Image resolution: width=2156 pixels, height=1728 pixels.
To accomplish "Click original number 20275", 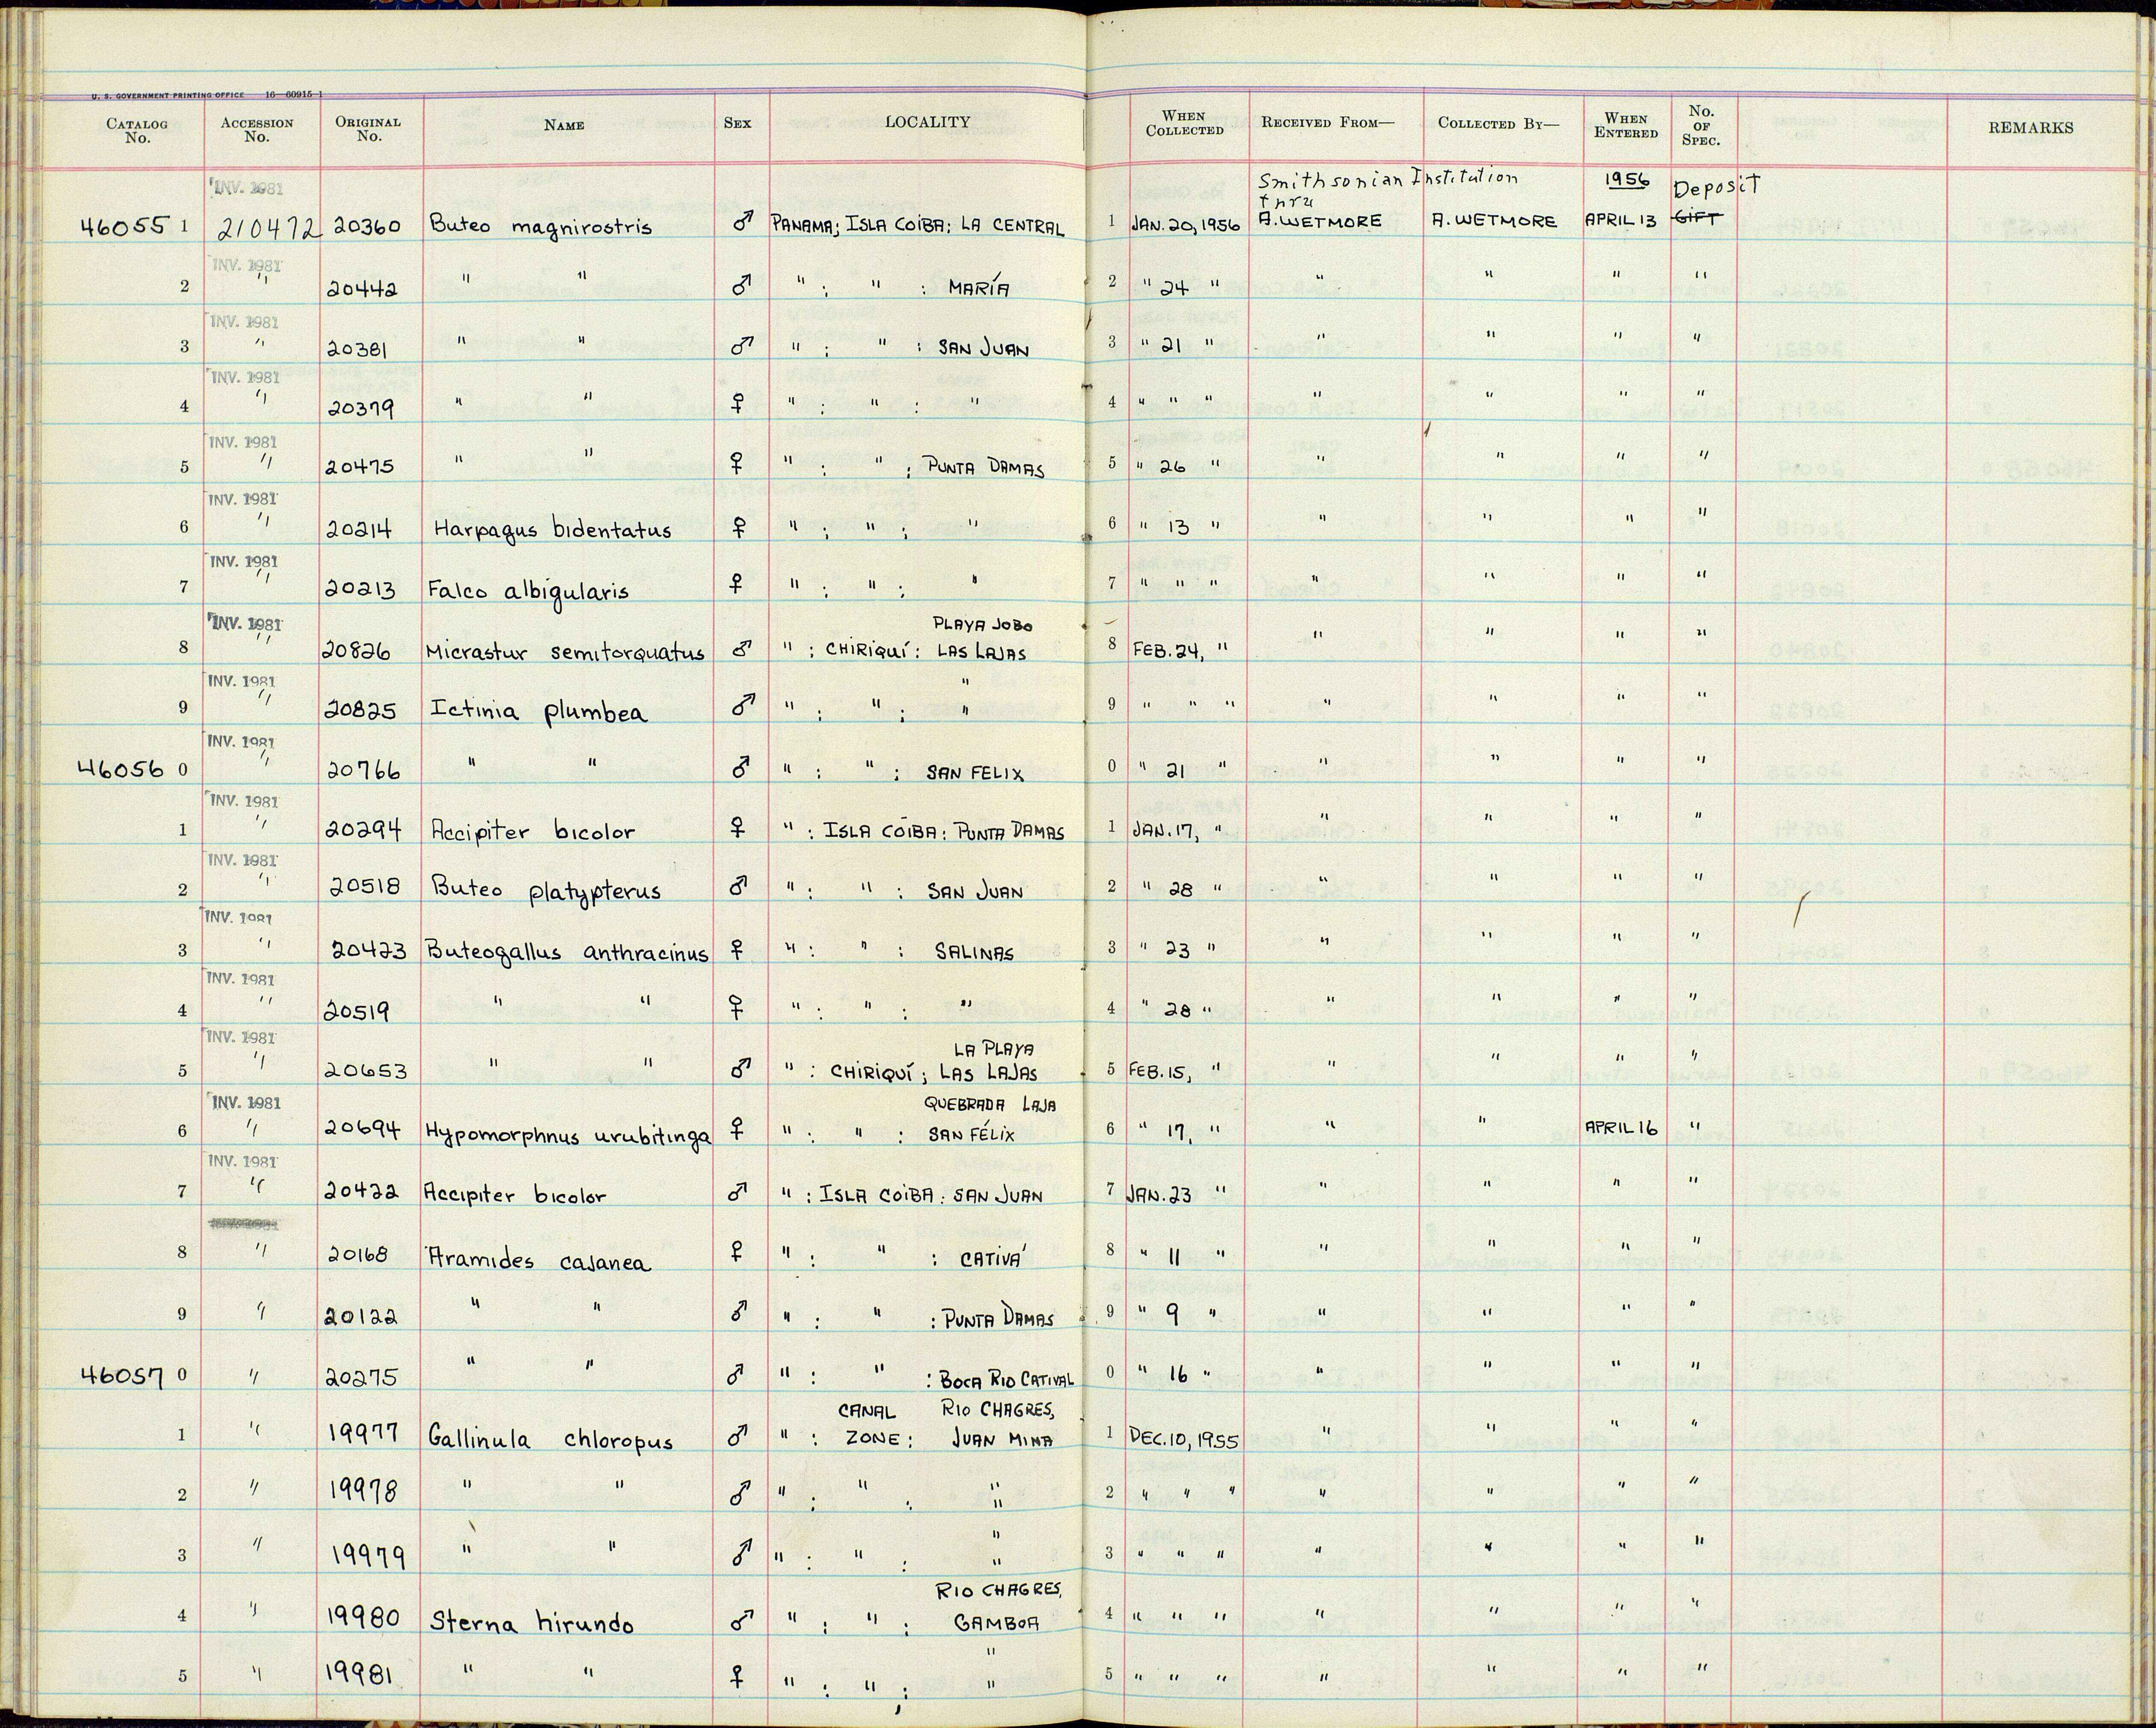I will click(362, 1377).
